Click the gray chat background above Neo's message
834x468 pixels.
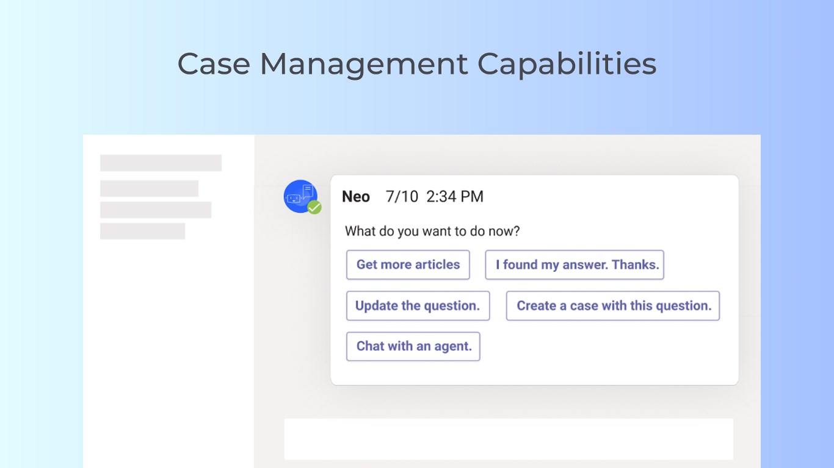pos(507,154)
